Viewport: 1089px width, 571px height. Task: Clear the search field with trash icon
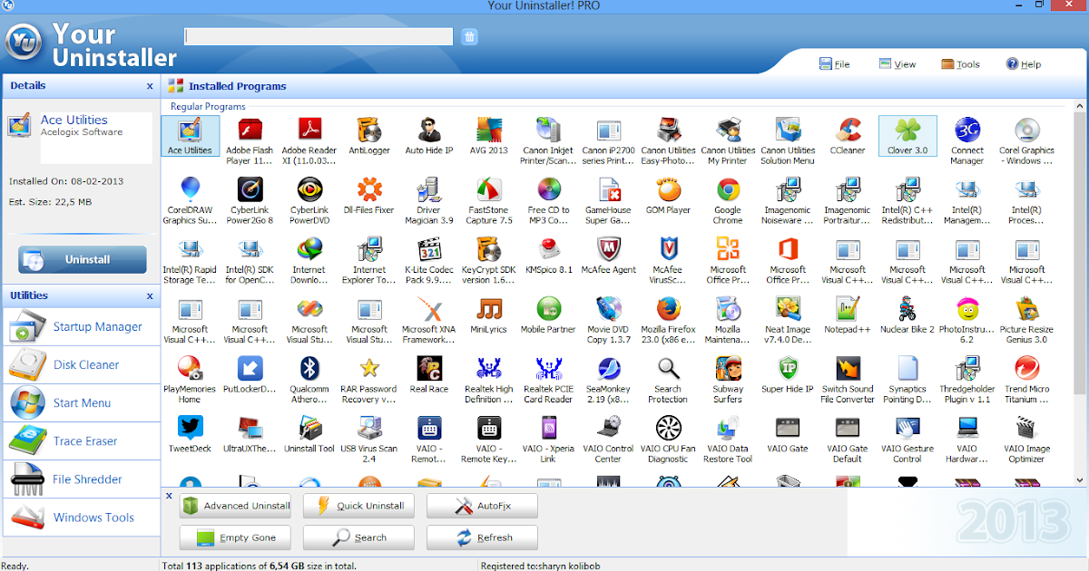tap(469, 36)
